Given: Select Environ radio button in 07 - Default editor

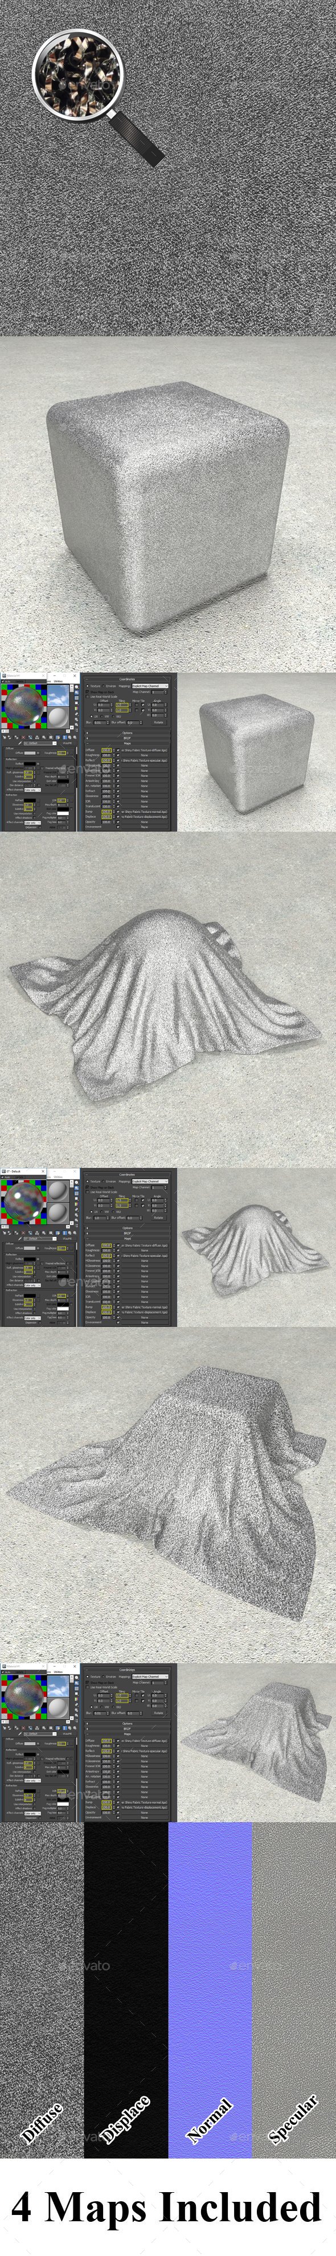Looking at the screenshot, I should click(x=104, y=1180).
